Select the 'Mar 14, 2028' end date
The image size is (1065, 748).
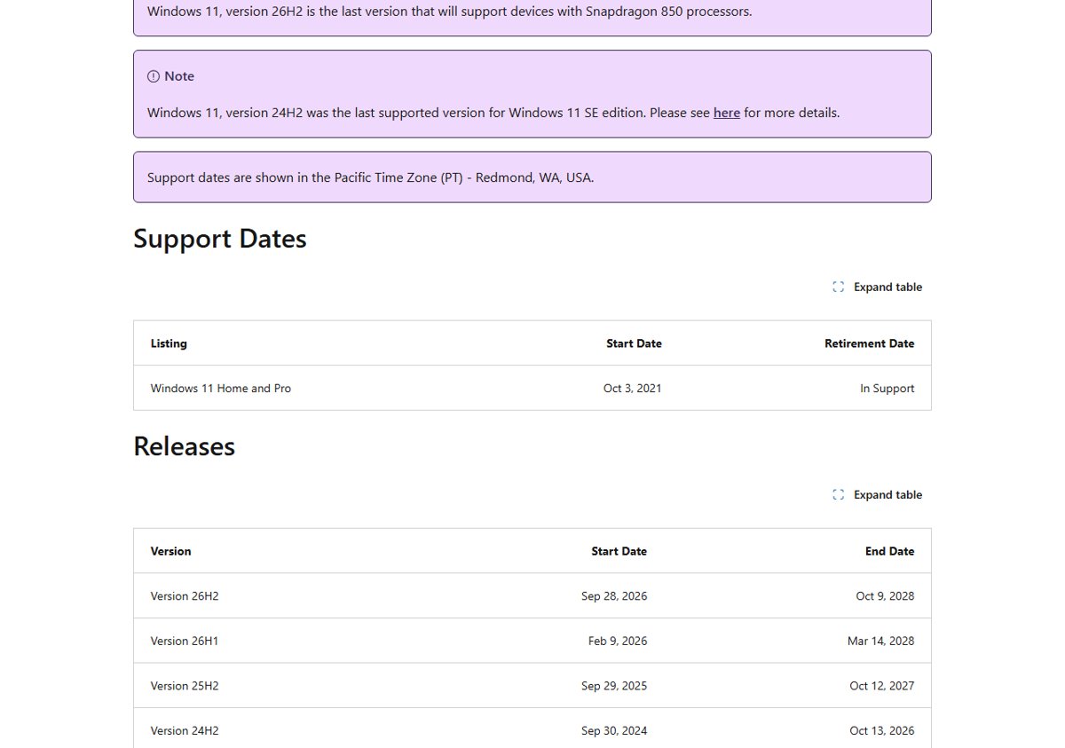880,641
